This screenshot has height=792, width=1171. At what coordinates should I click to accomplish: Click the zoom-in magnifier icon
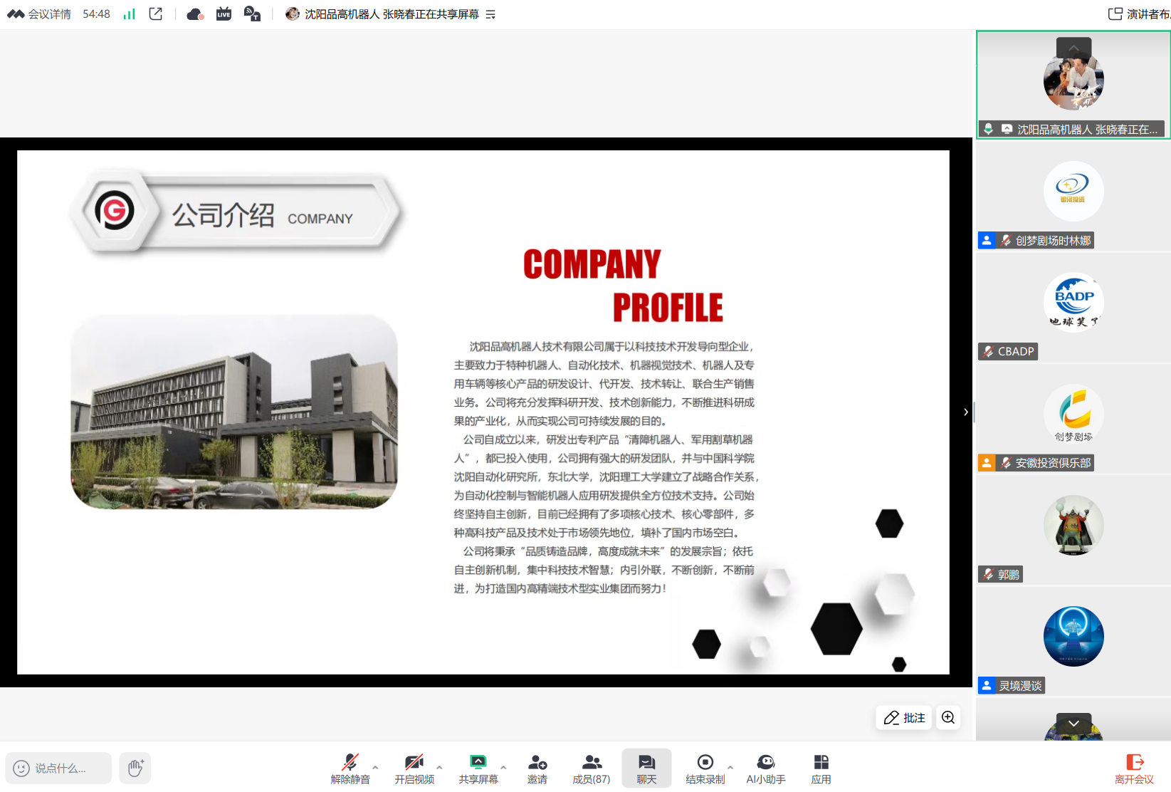tap(948, 717)
